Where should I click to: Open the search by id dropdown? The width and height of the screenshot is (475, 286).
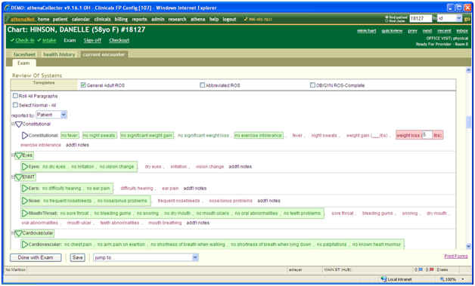point(449,18)
